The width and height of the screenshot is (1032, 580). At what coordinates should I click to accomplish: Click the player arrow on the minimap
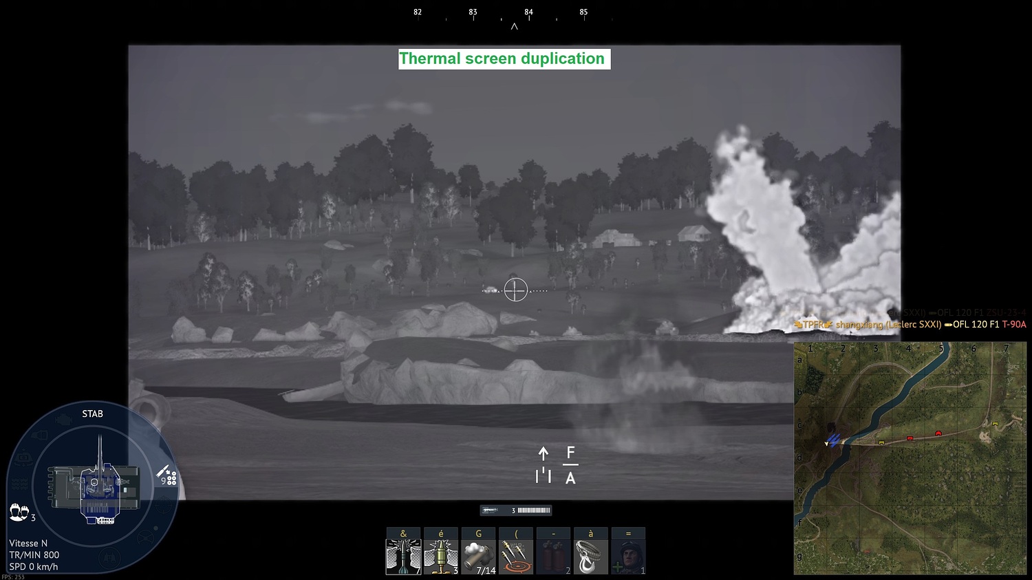coord(827,444)
